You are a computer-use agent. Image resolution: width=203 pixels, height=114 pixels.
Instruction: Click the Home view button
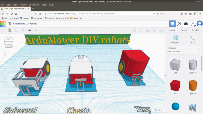click(x=5, y=53)
